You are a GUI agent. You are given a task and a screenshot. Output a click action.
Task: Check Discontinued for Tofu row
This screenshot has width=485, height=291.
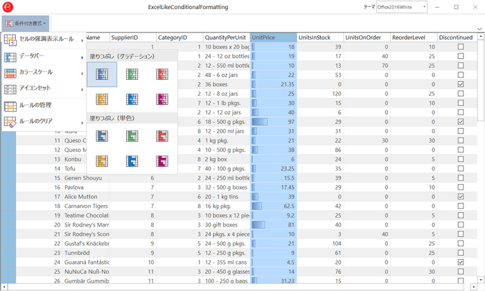point(461,168)
